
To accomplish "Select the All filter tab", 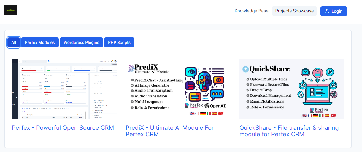I will click(x=14, y=42).
